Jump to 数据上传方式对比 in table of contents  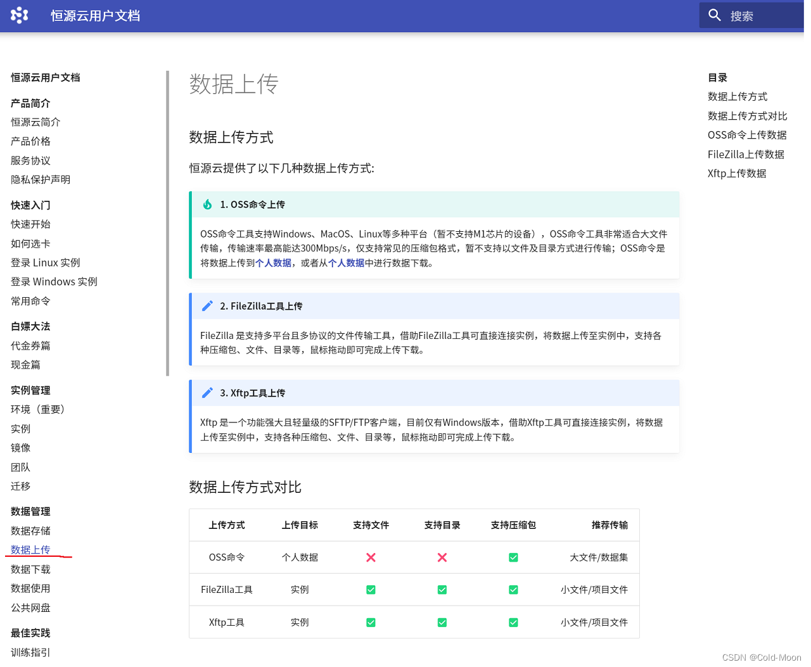[x=748, y=116]
